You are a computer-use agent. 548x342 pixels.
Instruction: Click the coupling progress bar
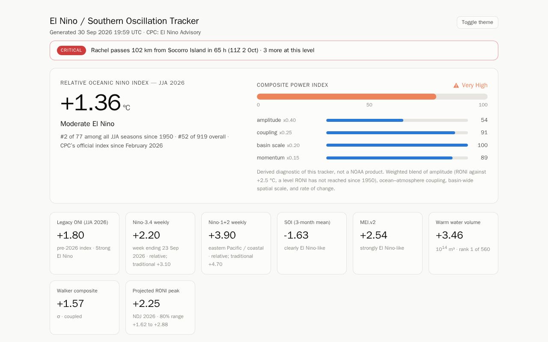(397, 133)
